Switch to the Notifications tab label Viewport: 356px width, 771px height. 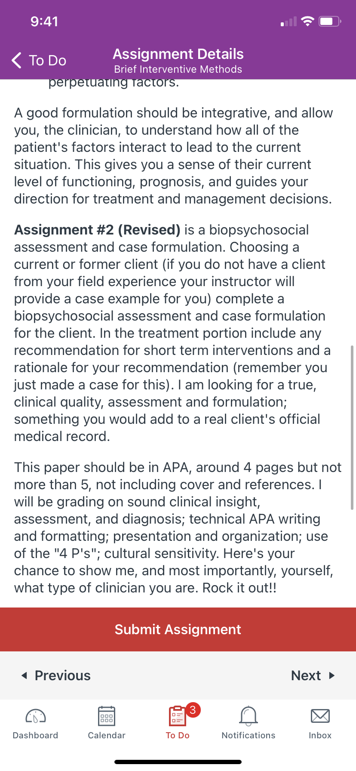pos(249,735)
